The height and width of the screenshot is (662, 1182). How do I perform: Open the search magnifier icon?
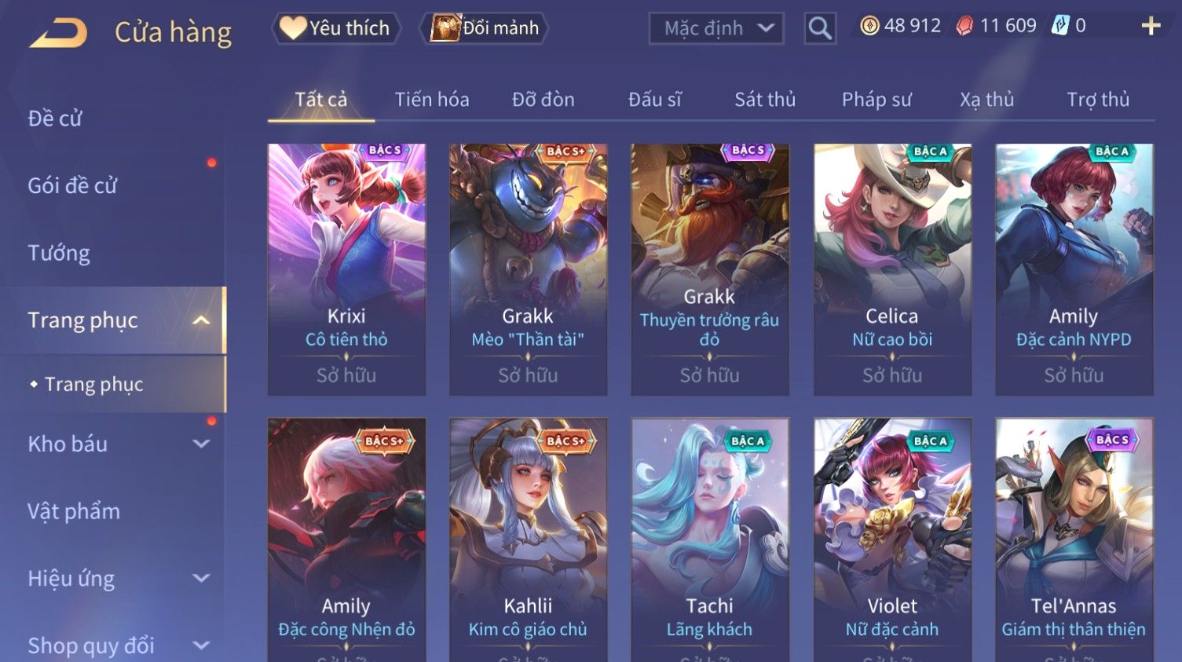pyautogui.click(x=820, y=28)
